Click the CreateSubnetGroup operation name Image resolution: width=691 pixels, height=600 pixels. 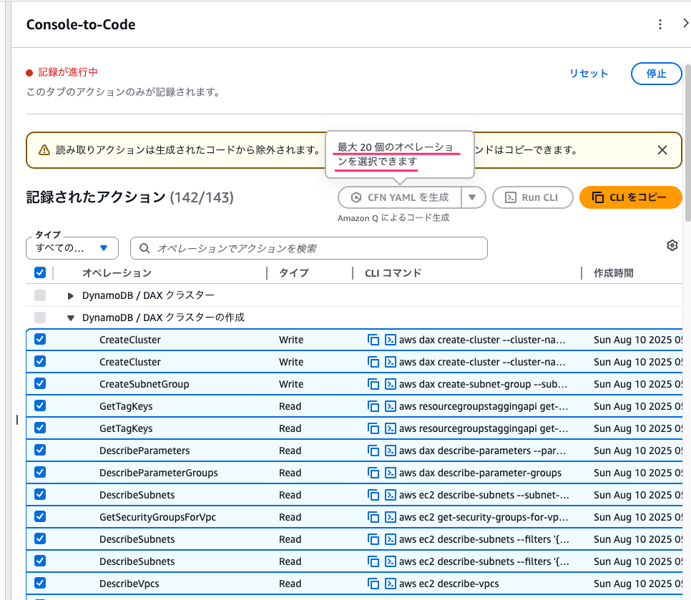(x=144, y=384)
